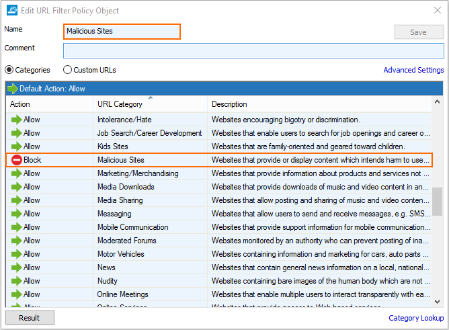Click the Allow arrow icon for Messaging row
This screenshot has width=449, height=330.
pyautogui.click(x=16, y=214)
